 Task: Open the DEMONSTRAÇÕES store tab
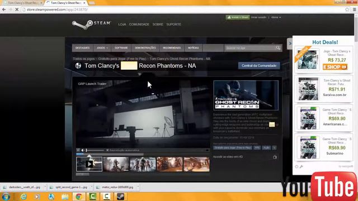coord(145,48)
